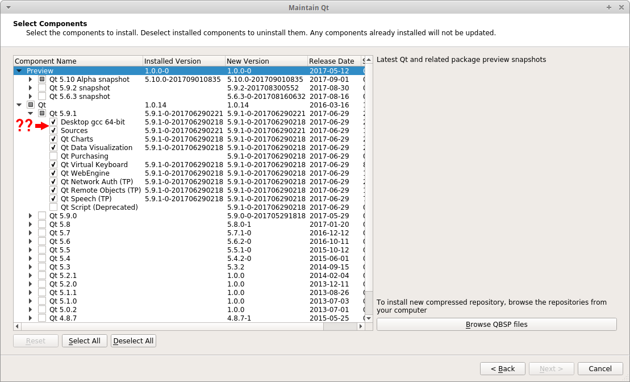The height and width of the screenshot is (382, 630).
Task: Open Browse QBSP files dialog
Action: [497, 325]
